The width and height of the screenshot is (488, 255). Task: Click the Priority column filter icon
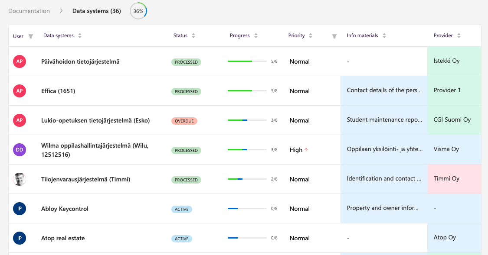coord(334,36)
